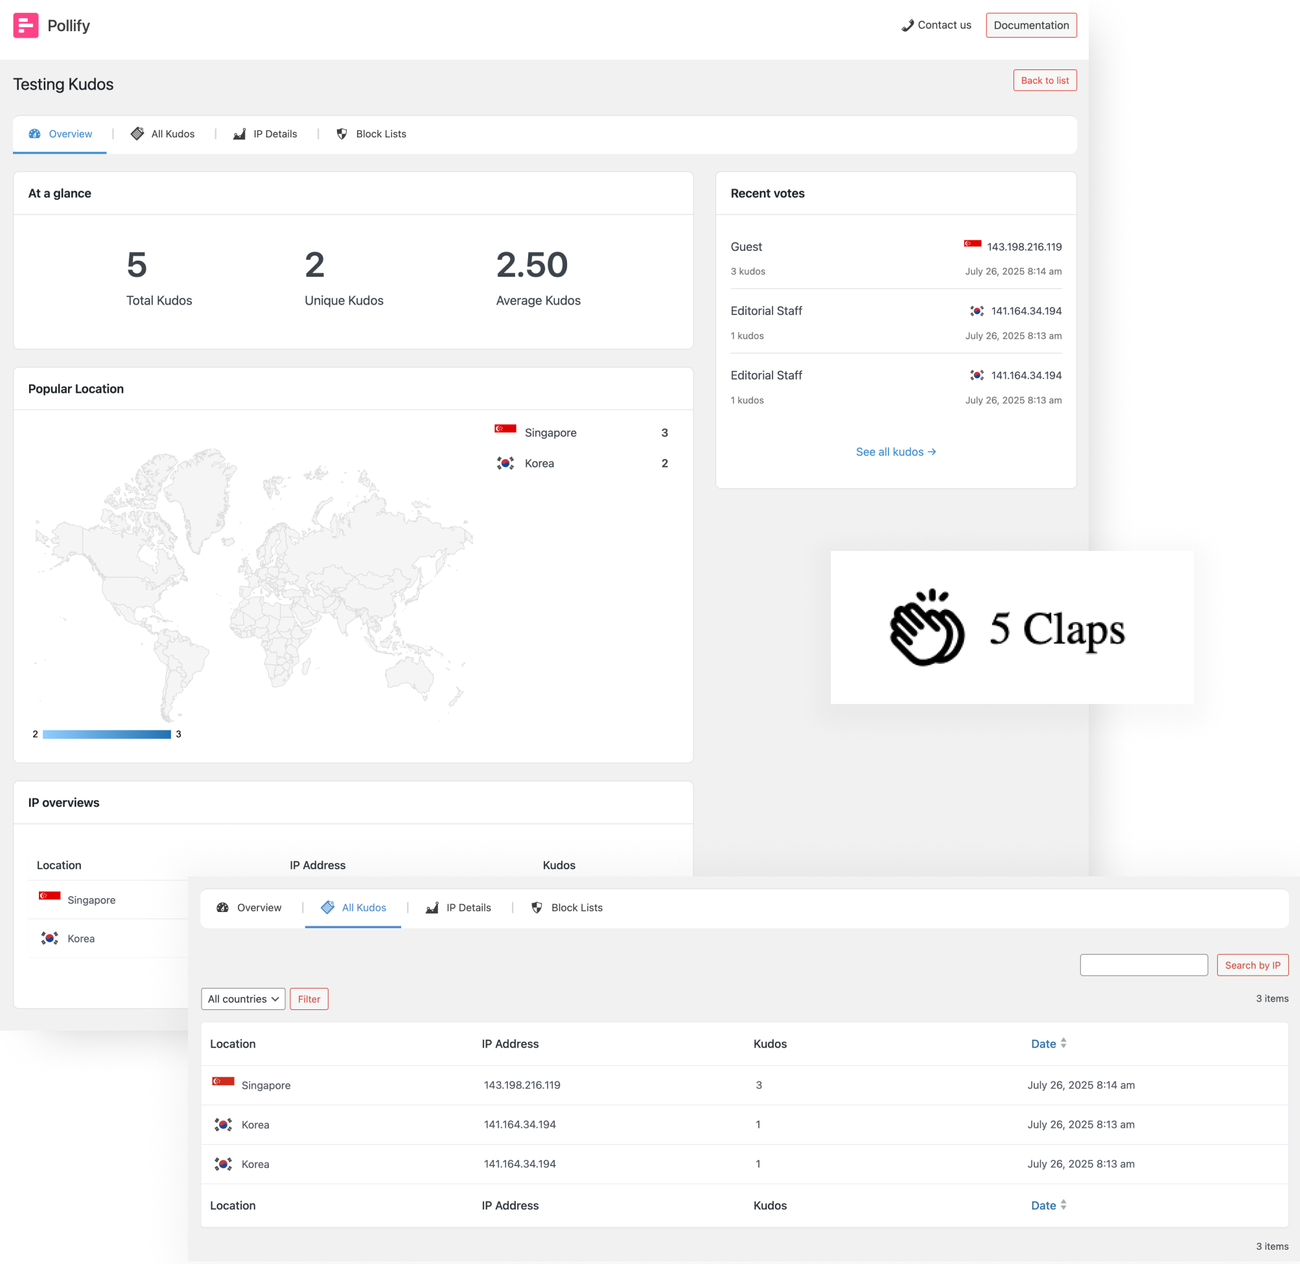
Task: Click the pink Pollify logo icon
Action: (x=25, y=25)
